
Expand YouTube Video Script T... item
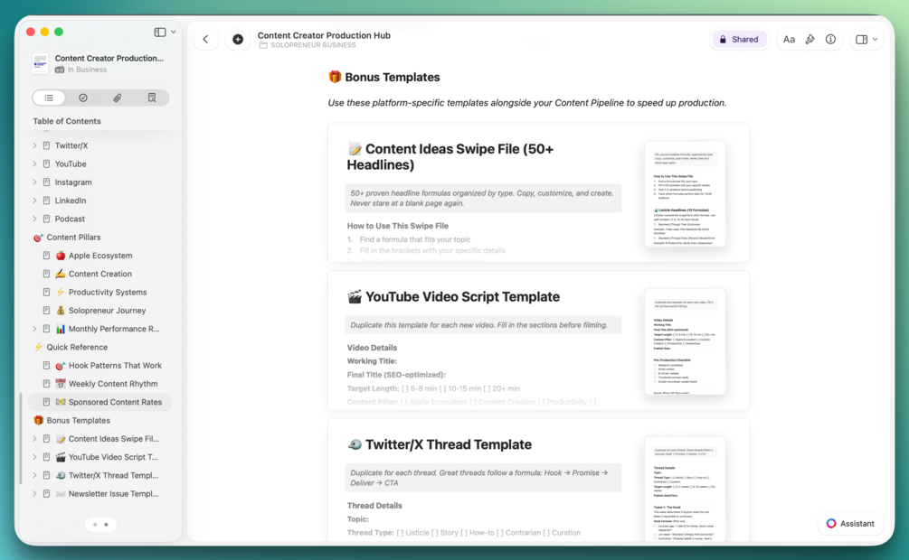pos(34,457)
